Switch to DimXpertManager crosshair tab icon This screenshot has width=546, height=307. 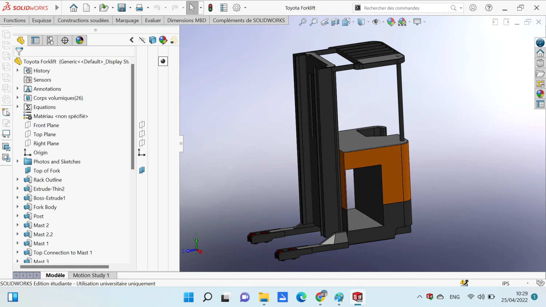65,40
